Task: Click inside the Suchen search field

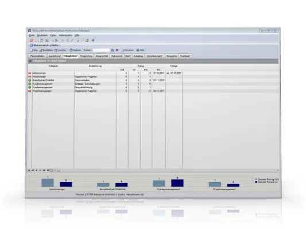Action: coord(101,50)
